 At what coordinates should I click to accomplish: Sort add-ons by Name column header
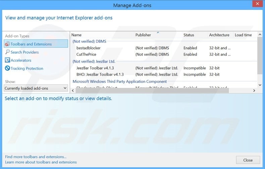(x=76, y=35)
